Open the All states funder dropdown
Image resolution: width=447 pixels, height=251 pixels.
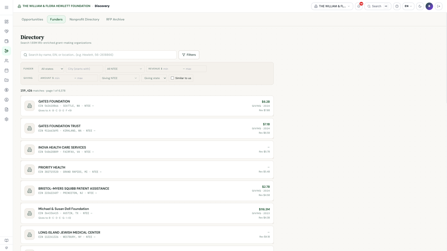click(51, 69)
